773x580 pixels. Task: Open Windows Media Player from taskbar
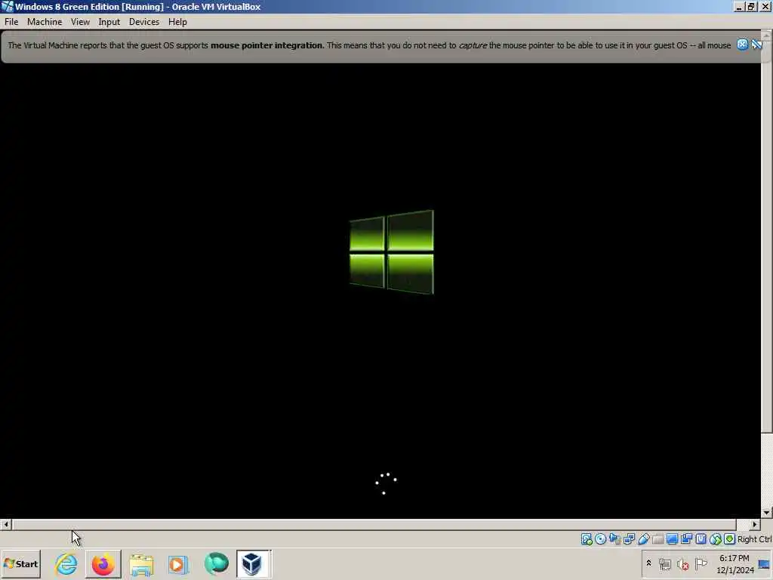[178, 563]
